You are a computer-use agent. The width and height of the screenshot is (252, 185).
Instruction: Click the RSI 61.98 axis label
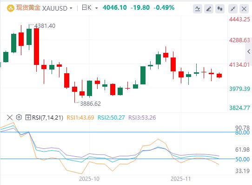click(x=242, y=150)
